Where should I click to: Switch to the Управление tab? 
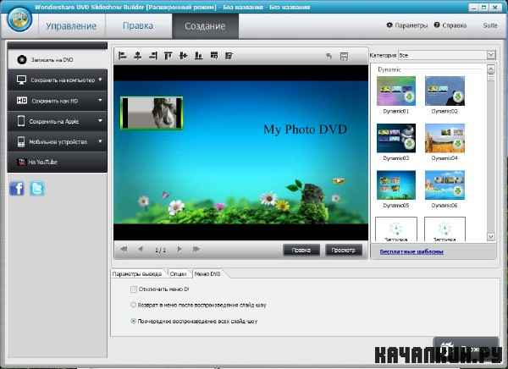(x=71, y=26)
